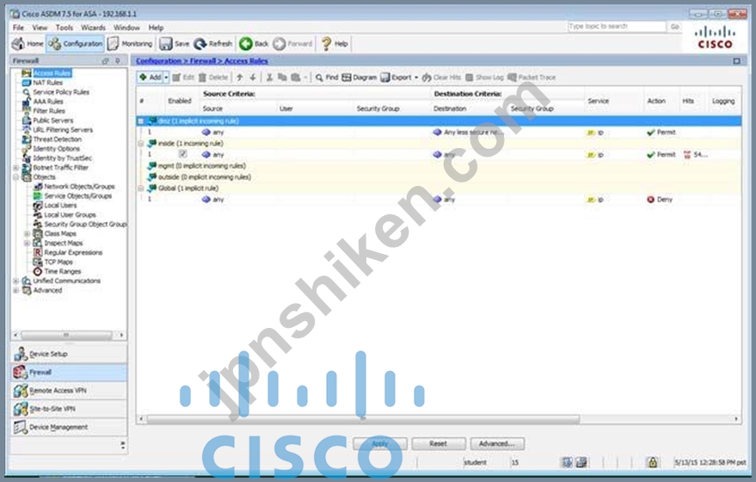The width and height of the screenshot is (756, 482).
Task: Collapse the dmz rule group
Action: click(141, 121)
